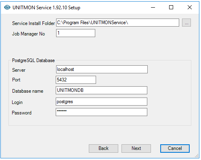201x160 pixels.
Task: Change the Port field value 5432
Action: 76,80
